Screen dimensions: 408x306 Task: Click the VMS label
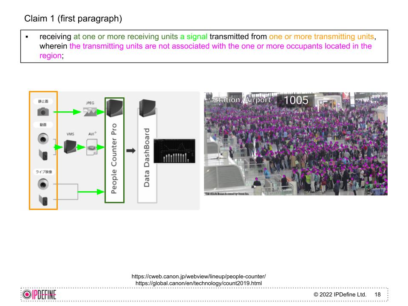[70, 134]
